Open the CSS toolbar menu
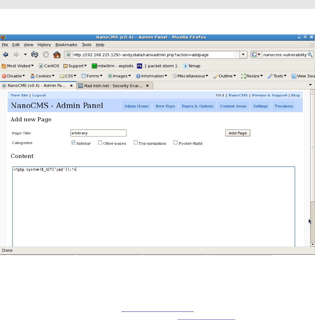Screen dimensions: 315x320 coord(68,76)
